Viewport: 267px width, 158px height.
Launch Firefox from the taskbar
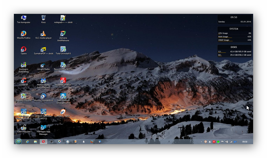coord(92,141)
